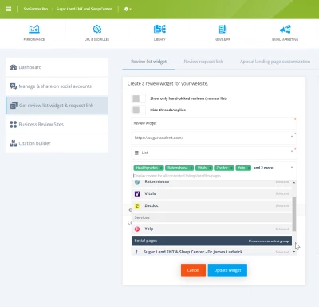Click the Ratemdsusa shield icon

click(137, 182)
